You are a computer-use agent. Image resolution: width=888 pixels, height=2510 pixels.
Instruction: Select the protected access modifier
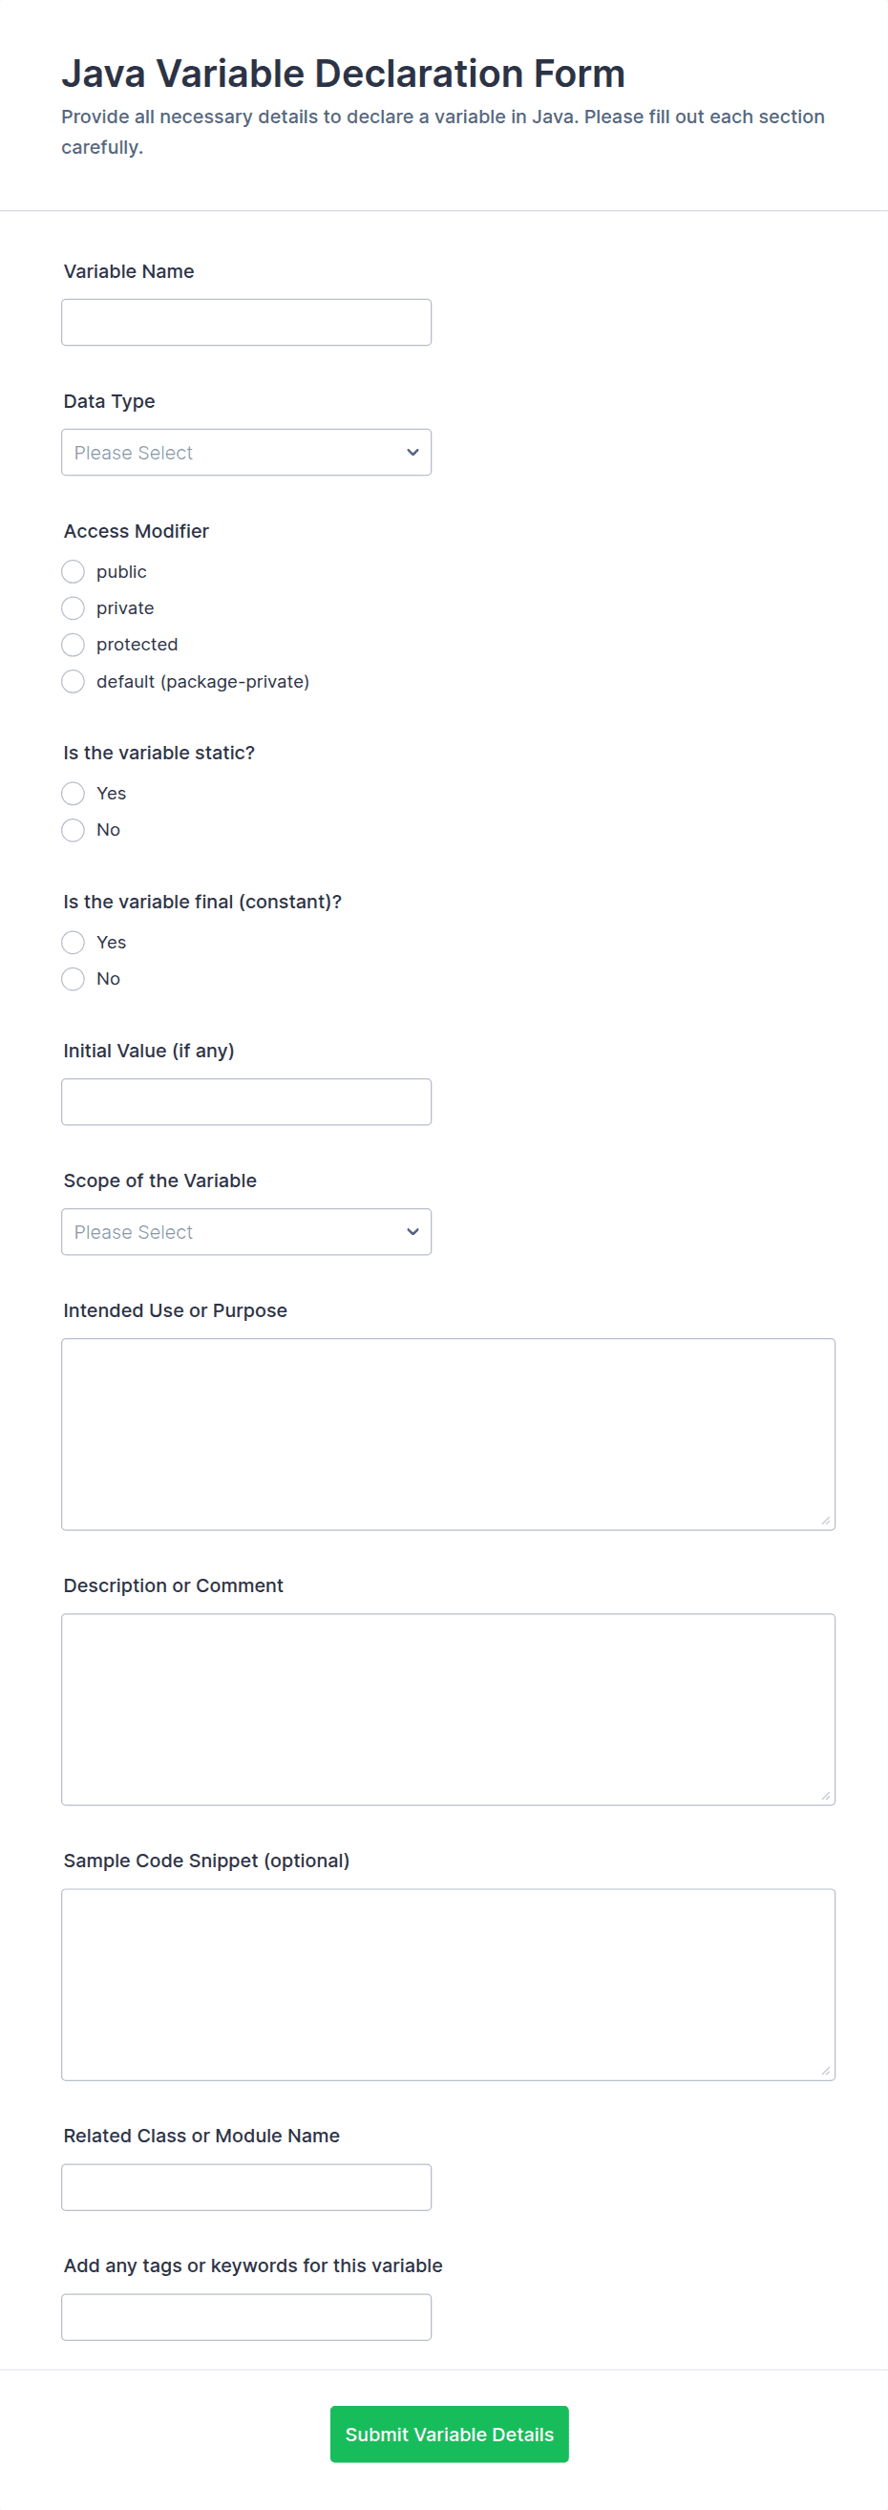73,644
